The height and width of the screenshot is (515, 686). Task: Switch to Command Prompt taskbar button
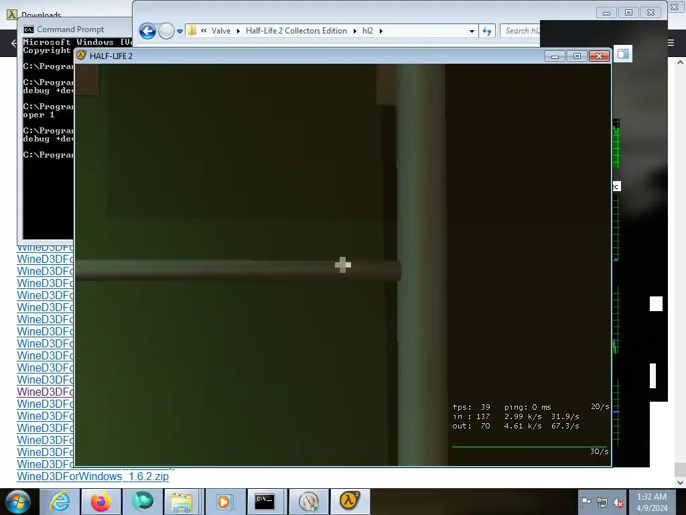pyautogui.click(x=265, y=502)
